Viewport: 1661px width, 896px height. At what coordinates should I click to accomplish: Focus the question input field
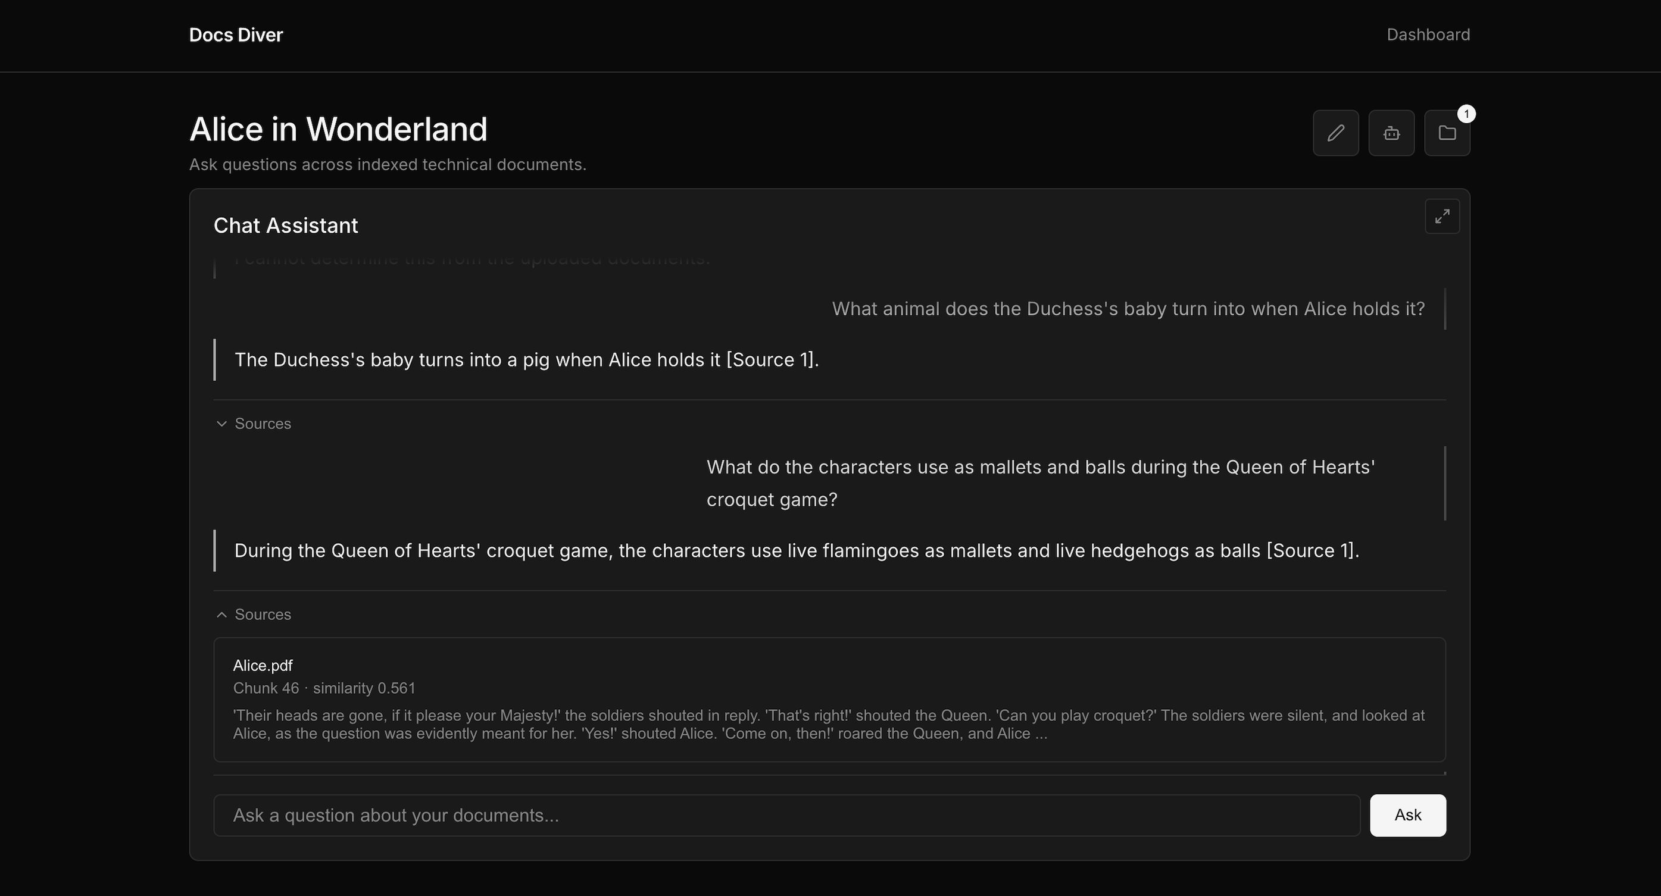coord(786,814)
